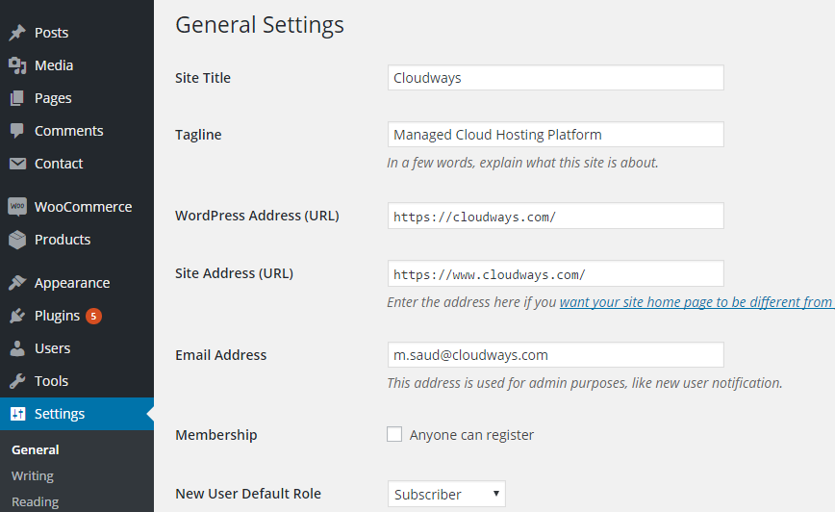Click the Site Title input field
835x512 pixels.
[x=555, y=78]
